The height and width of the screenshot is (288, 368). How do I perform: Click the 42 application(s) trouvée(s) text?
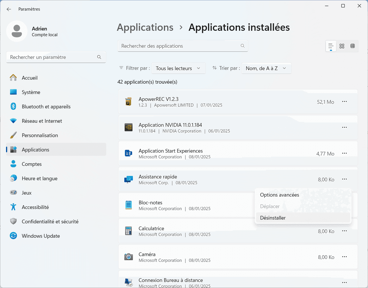point(147,82)
